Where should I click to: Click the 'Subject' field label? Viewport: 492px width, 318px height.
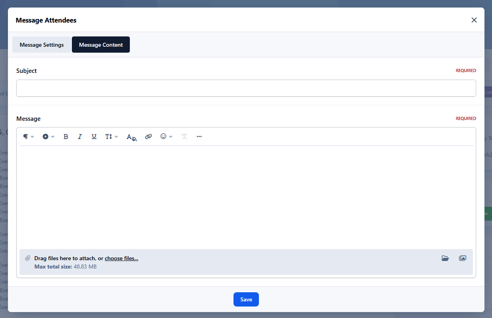tap(27, 71)
